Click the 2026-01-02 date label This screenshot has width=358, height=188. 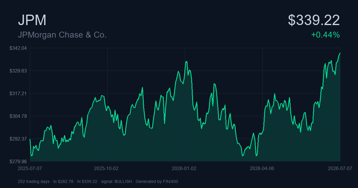pos(184,168)
